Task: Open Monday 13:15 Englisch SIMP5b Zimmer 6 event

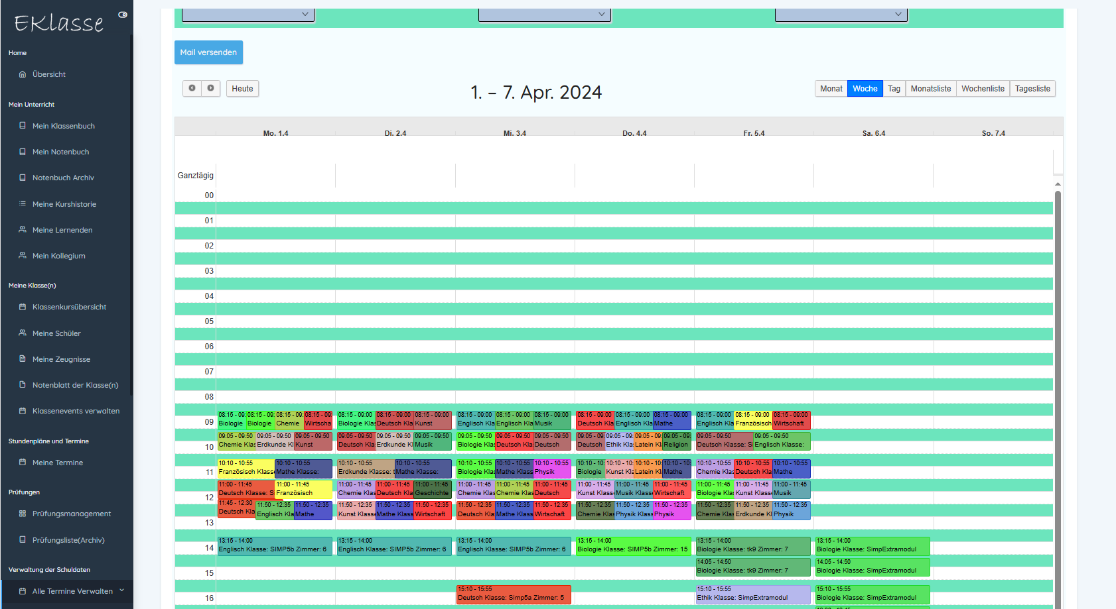Action: (275, 545)
